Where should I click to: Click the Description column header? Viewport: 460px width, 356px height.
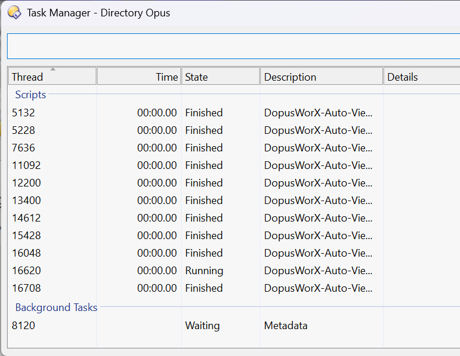pyautogui.click(x=322, y=77)
